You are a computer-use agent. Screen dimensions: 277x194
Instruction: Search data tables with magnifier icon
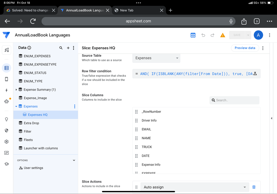click(61, 48)
